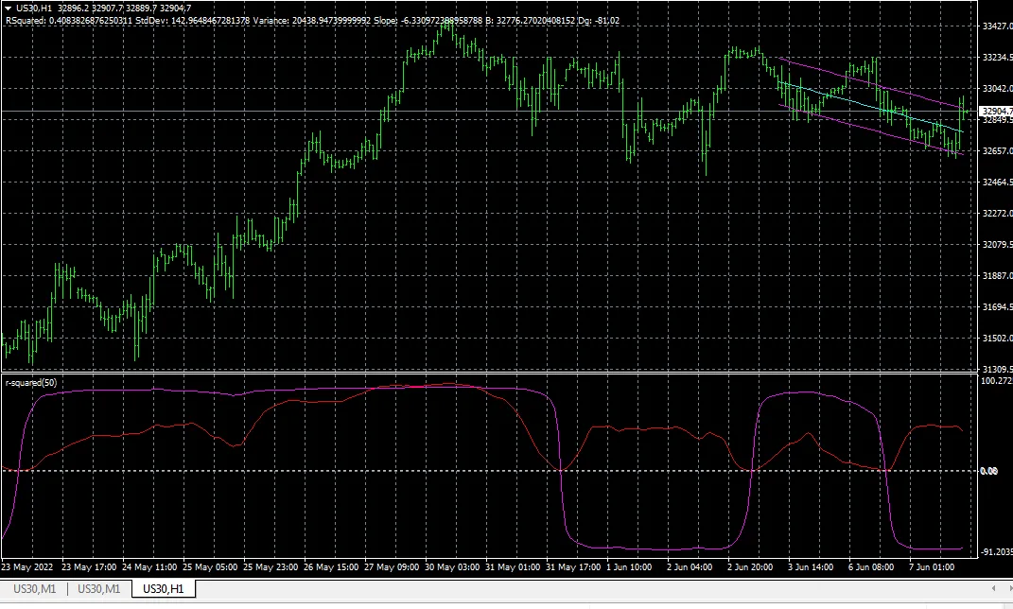The width and height of the screenshot is (1013, 609).
Task: Click the triangle icon beside US30,H1 title
Action: [x=9, y=8]
